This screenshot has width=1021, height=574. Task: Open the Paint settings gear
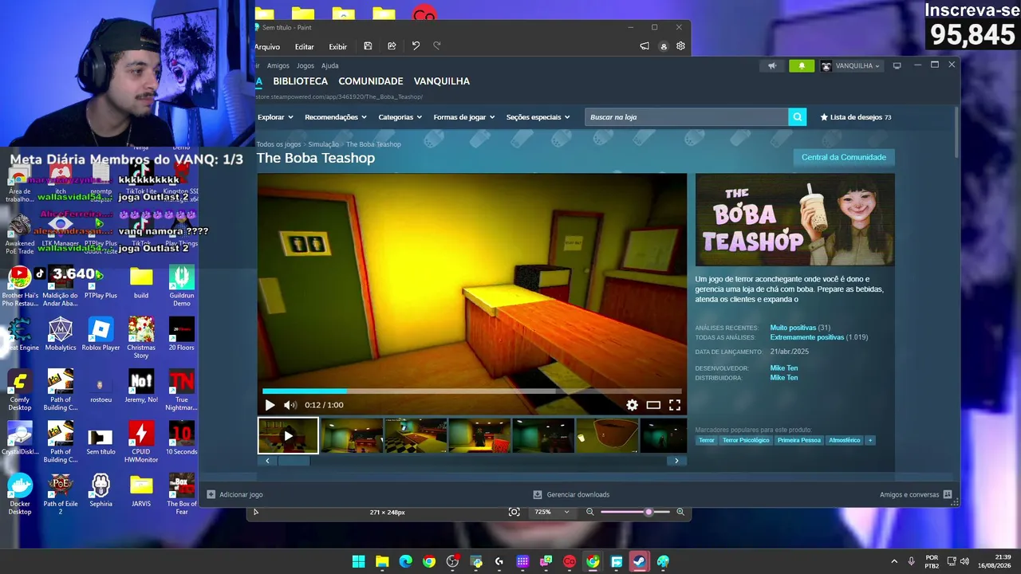pyautogui.click(x=680, y=46)
